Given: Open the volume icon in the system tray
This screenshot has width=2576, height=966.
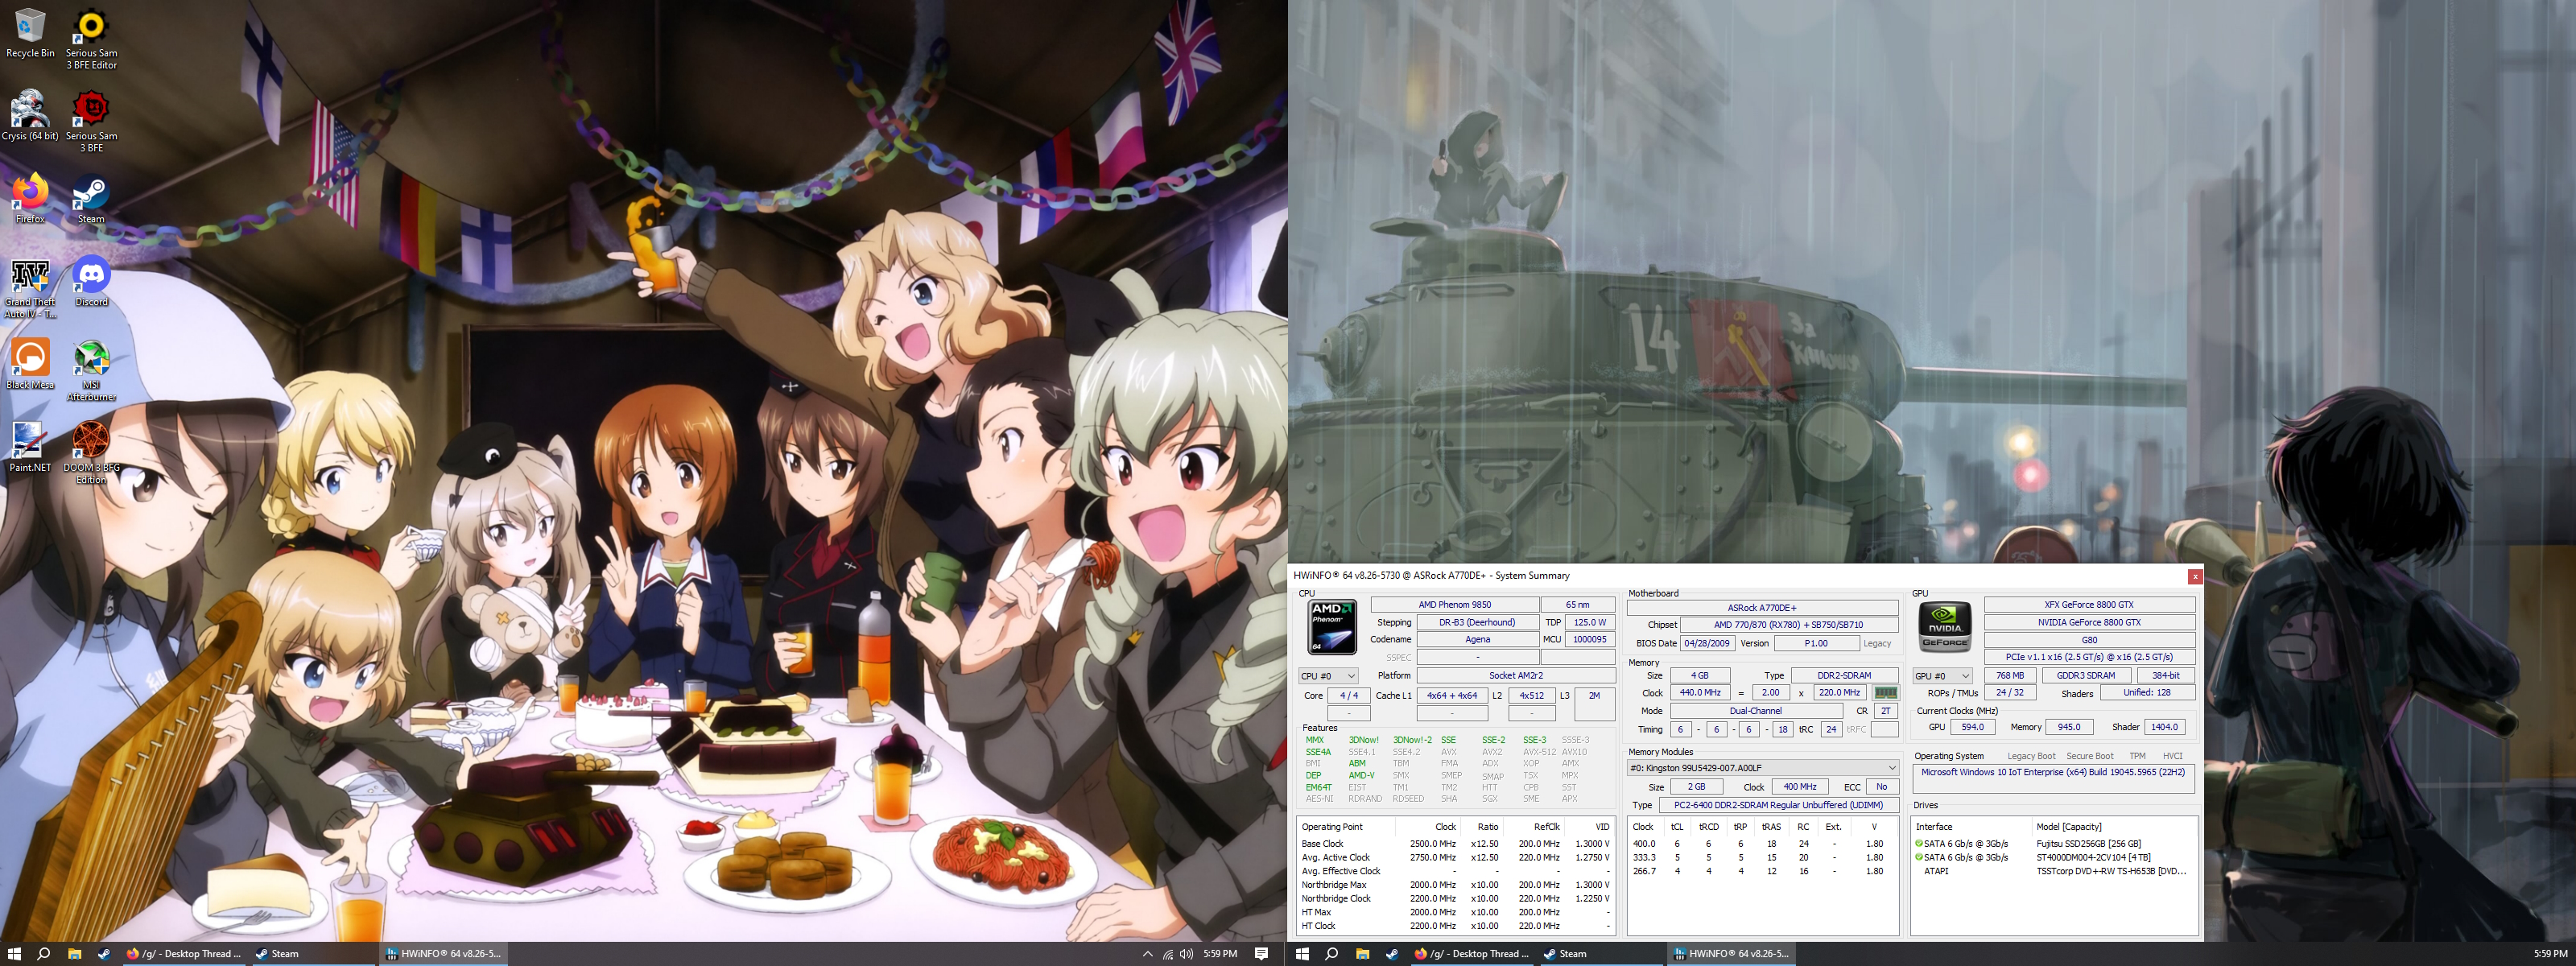Looking at the screenshot, I should pyautogui.click(x=1186, y=954).
